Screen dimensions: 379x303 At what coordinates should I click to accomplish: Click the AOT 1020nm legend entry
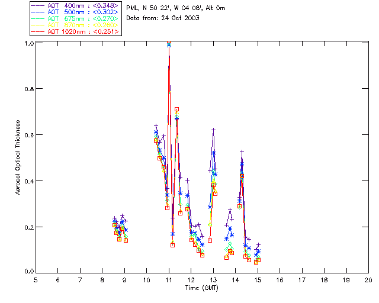click(75, 31)
